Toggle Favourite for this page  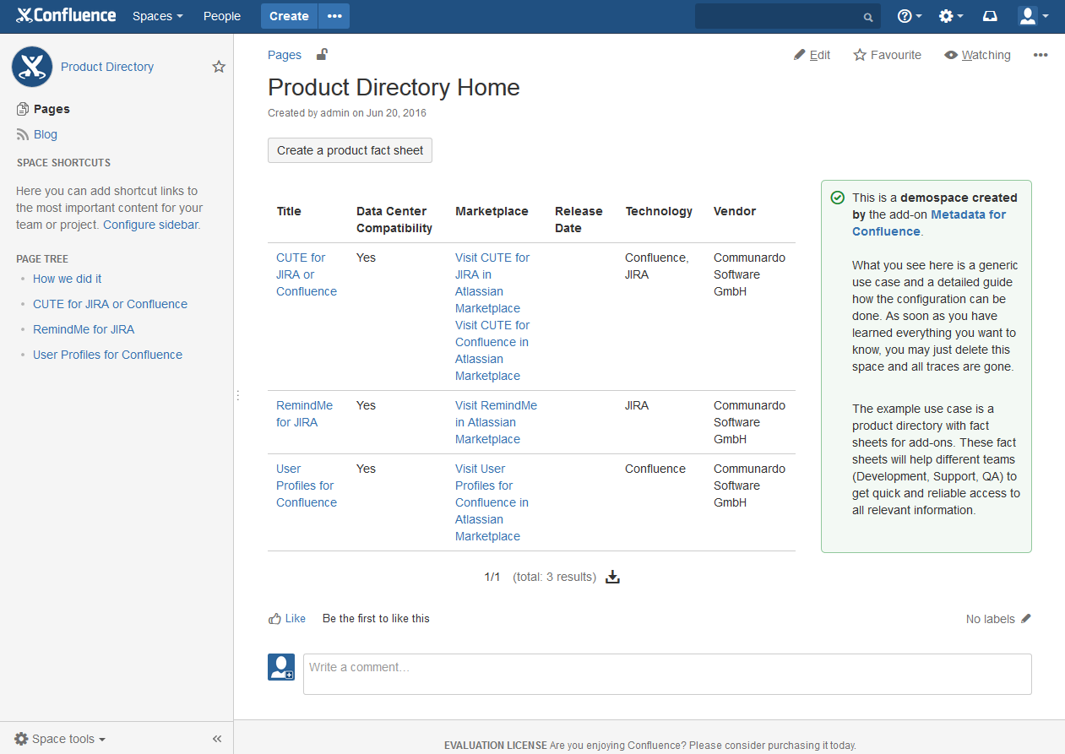pyautogui.click(x=887, y=55)
